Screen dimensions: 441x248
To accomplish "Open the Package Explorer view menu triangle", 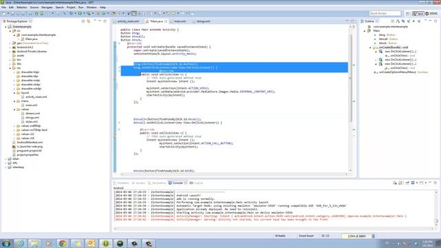I will [x=95, y=21].
